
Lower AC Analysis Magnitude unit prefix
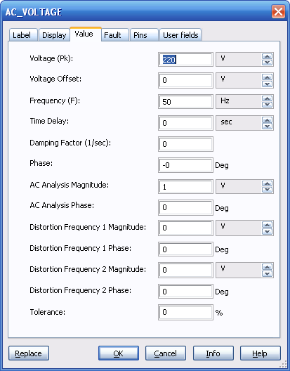pos(268,190)
